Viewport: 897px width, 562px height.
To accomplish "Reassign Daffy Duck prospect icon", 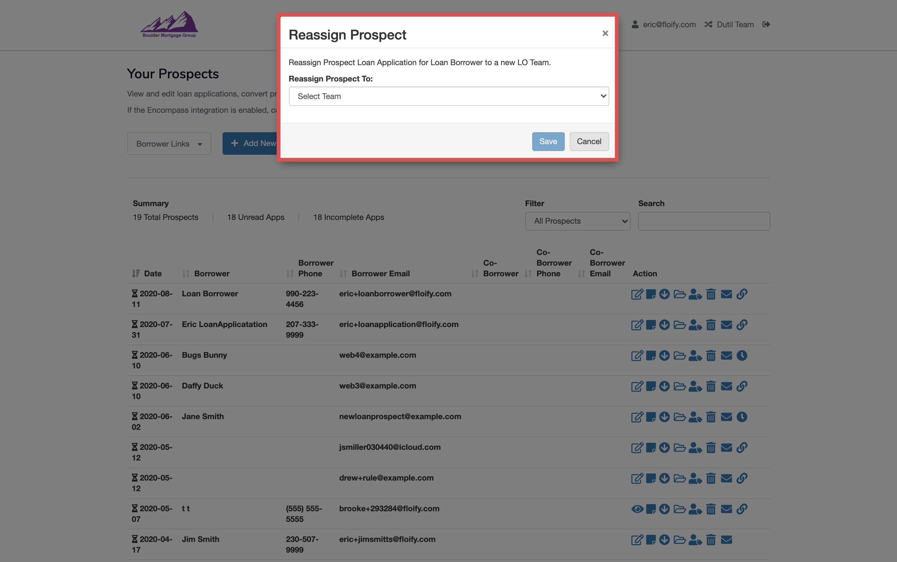I will point(695,386).
